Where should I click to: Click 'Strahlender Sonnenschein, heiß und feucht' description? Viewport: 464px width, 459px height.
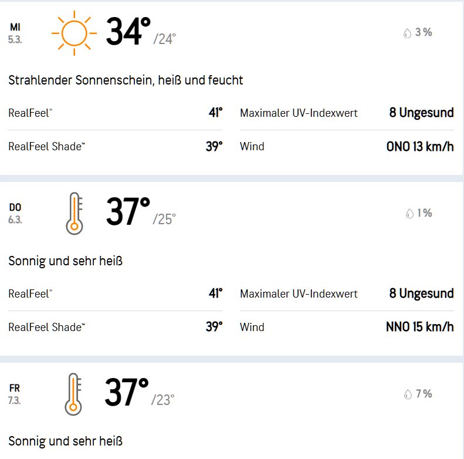point(126,80)
